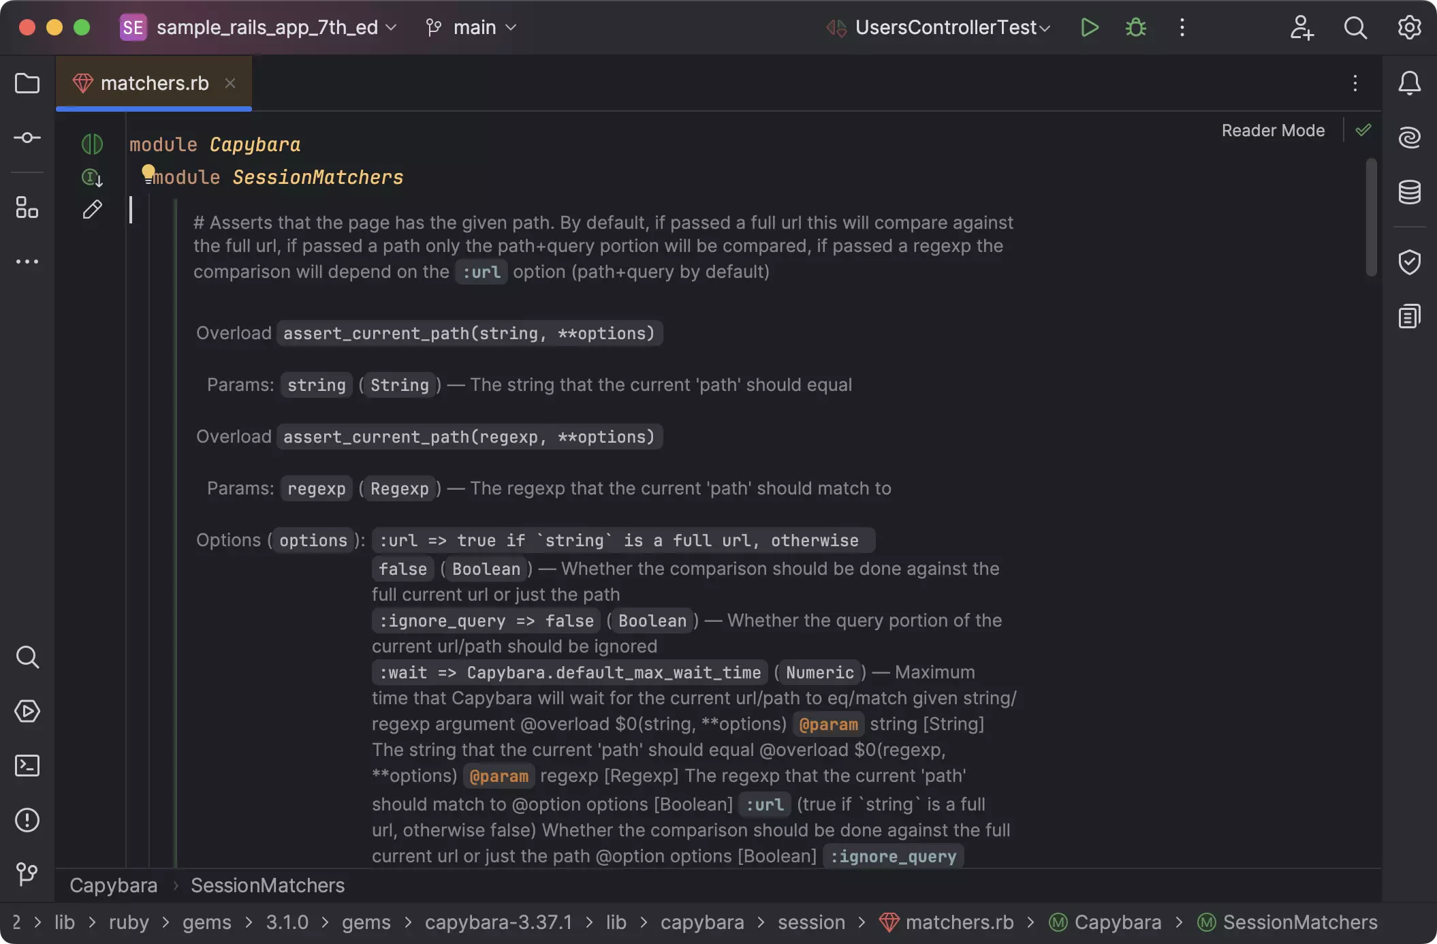Screen dimensions: 1437x944
Task: Click the green inspections checkmark widget
Action: 1363,130
